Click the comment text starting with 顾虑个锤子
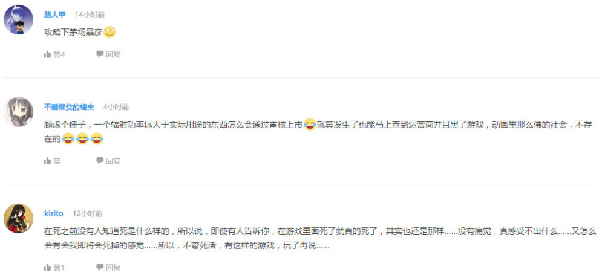The height and width of the screenshot is (275, 605). [x=318, y=132]
